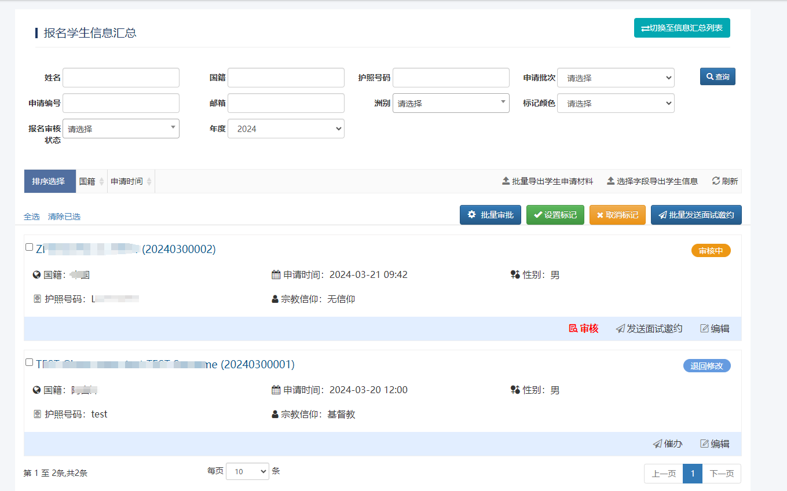
Task: Open the 申请批次 dropdown
Action: pyautogui.click(x=616, y=78)
